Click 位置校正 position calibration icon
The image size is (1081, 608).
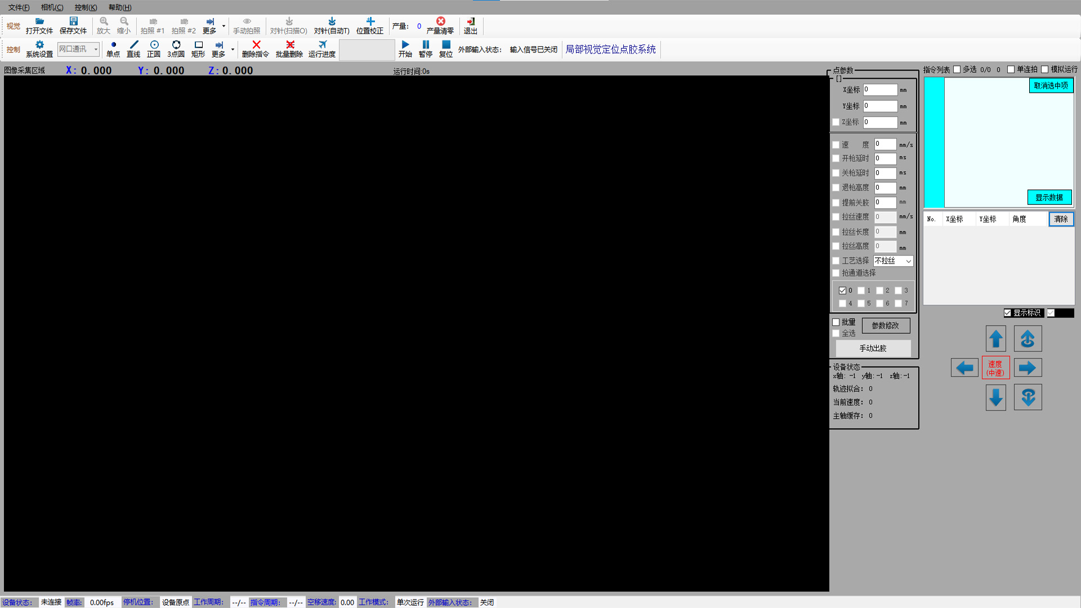click(x=370, y=21)
